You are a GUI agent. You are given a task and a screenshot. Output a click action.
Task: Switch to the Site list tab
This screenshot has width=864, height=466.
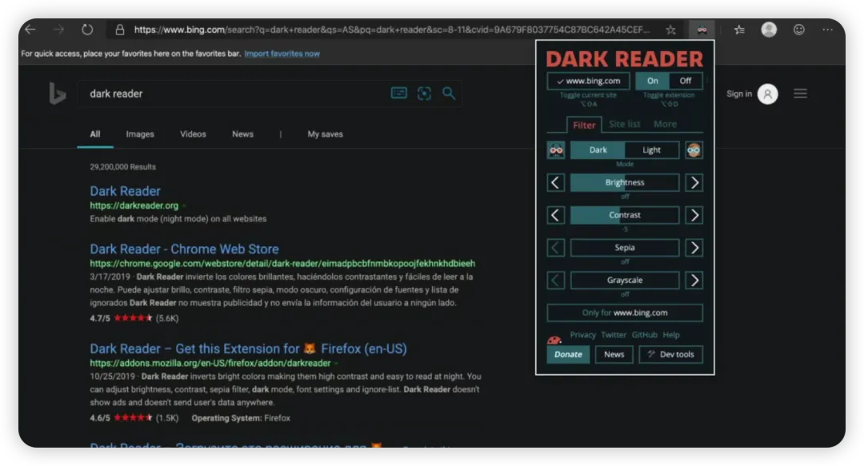[x=624, y=124]
